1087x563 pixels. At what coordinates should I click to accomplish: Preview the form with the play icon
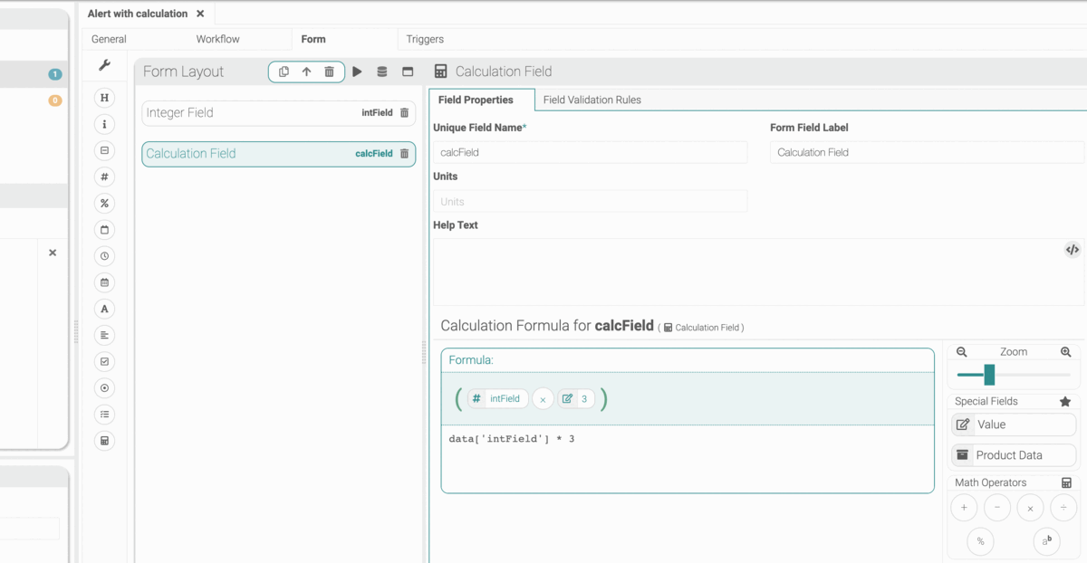pyautogui.click(x=357, y=72)
